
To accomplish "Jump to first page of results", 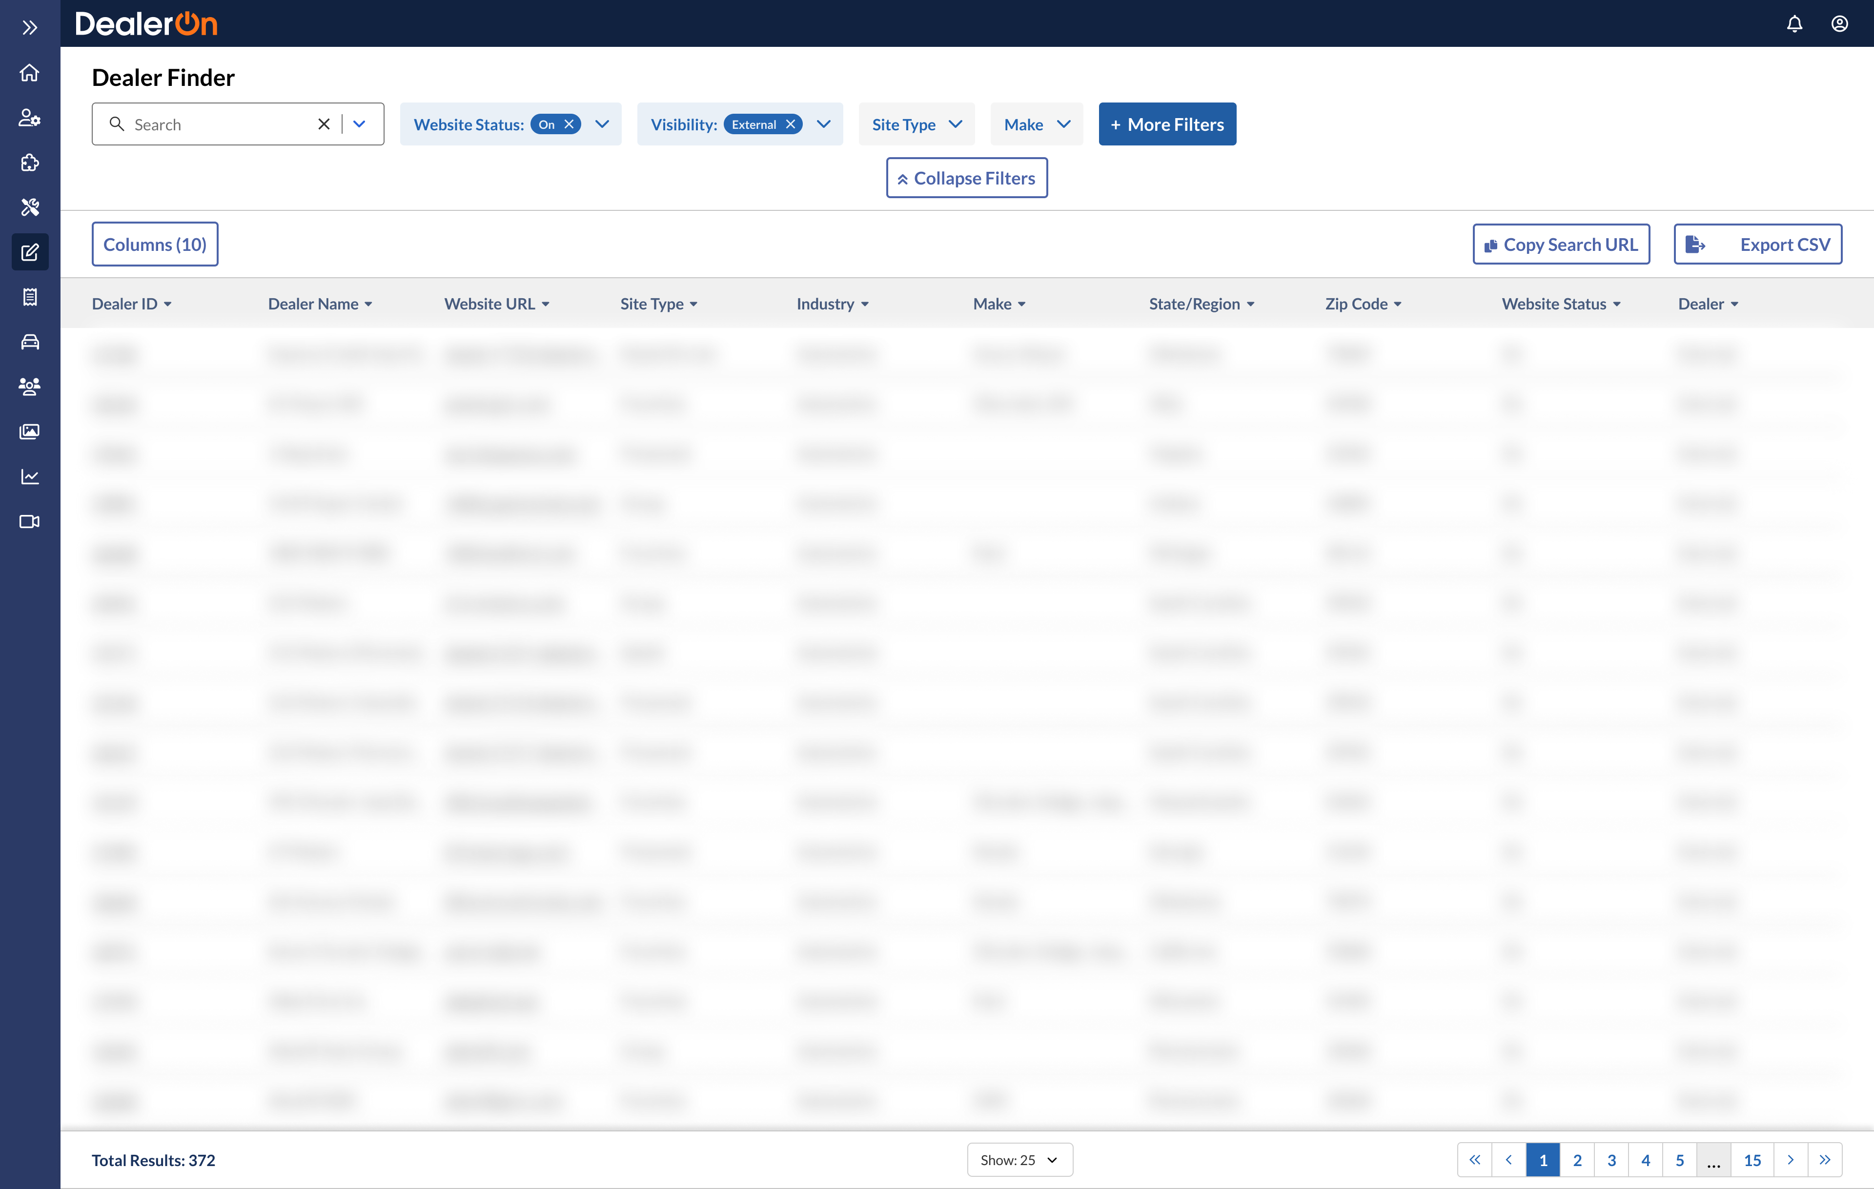I will [x=1475, y=1159].
